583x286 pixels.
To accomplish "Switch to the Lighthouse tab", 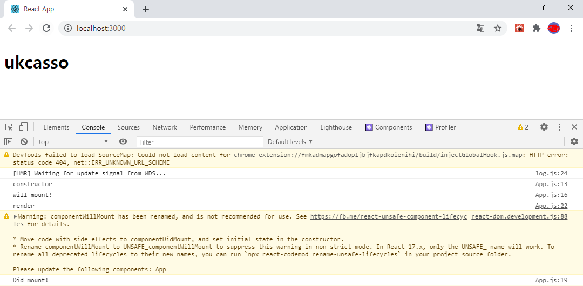I will pyautogui.click(x=336, y=127).
